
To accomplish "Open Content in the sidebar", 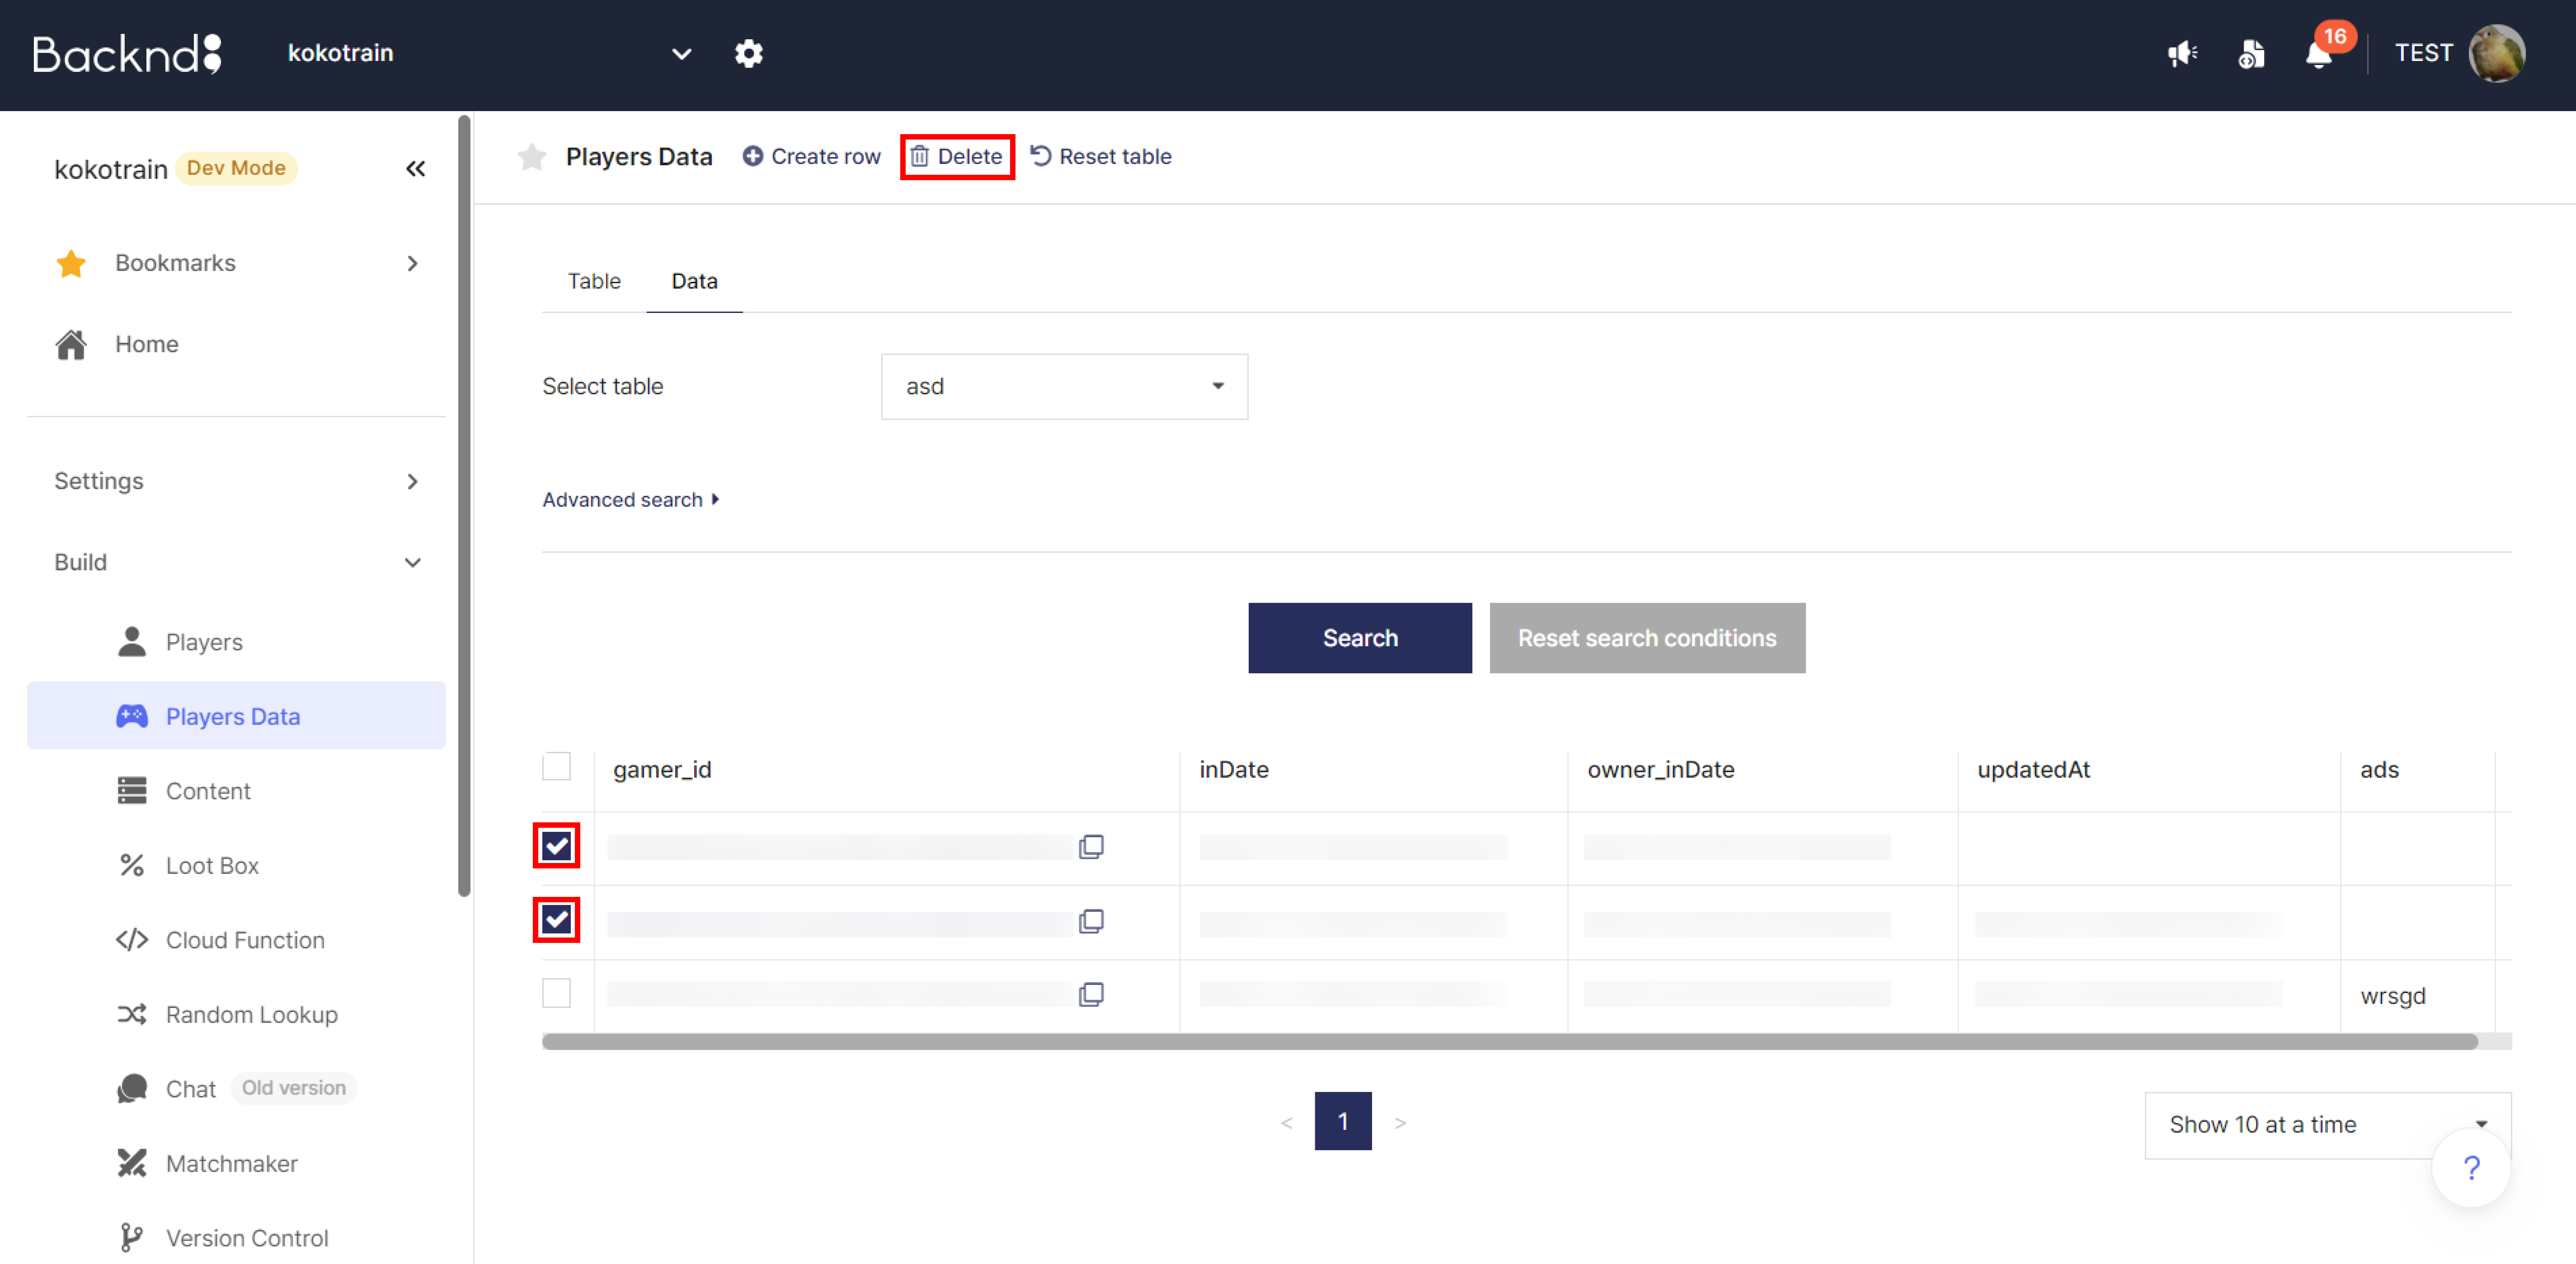I will click(236, 791).
